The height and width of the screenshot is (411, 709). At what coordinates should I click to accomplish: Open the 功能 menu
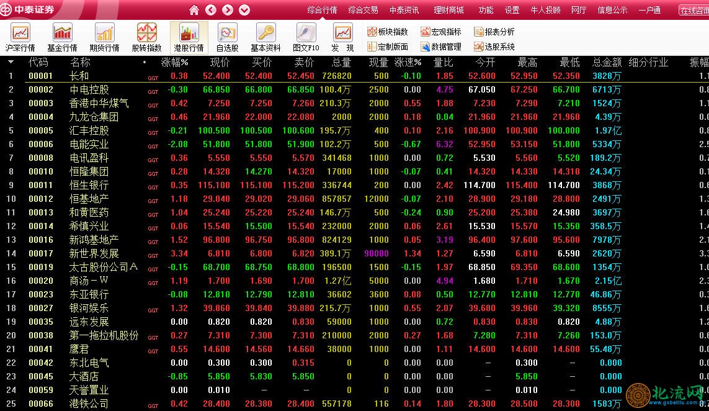486,10
